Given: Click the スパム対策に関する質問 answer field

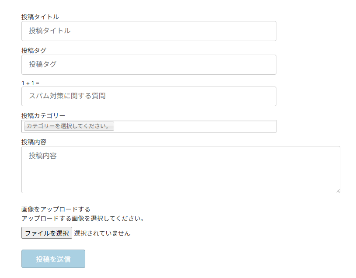Looking at the screenshot, I should pos(149,96).
